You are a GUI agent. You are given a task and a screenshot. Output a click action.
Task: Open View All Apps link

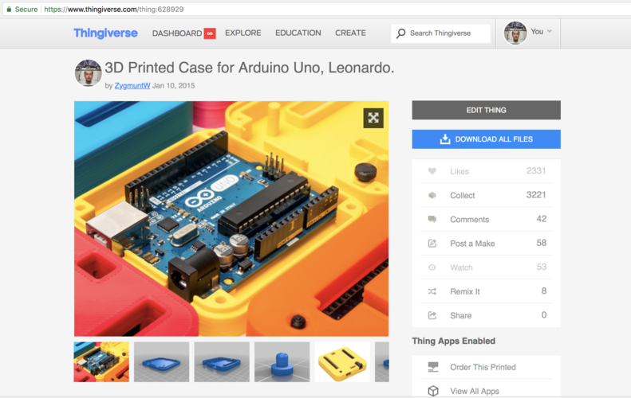(x=475, y=391)
